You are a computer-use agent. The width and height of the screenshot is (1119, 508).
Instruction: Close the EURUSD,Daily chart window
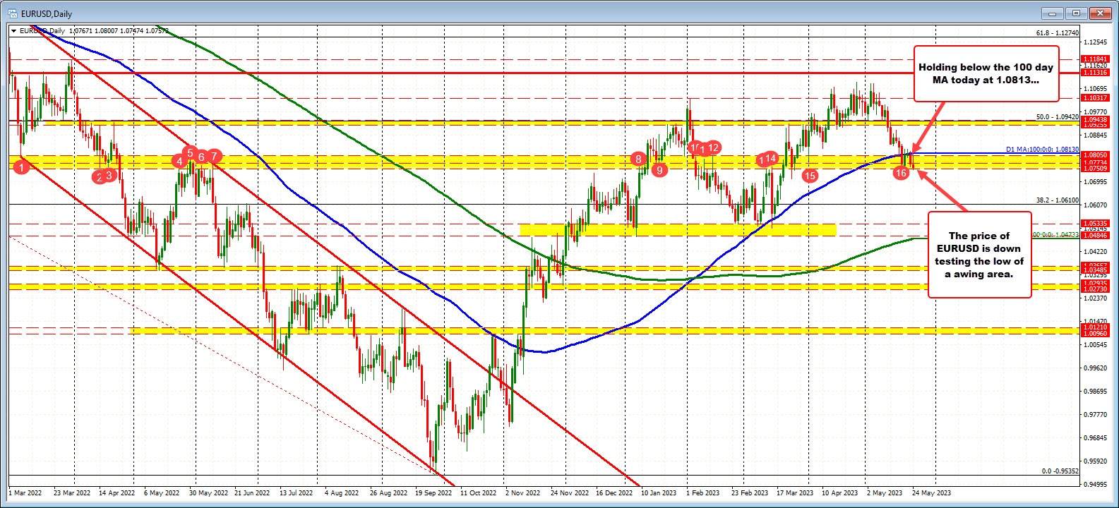(x=1098, y=13)
